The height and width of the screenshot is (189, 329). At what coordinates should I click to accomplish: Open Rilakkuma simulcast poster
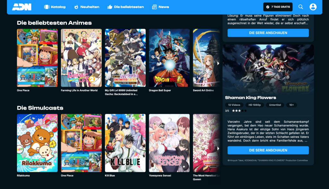37,143
